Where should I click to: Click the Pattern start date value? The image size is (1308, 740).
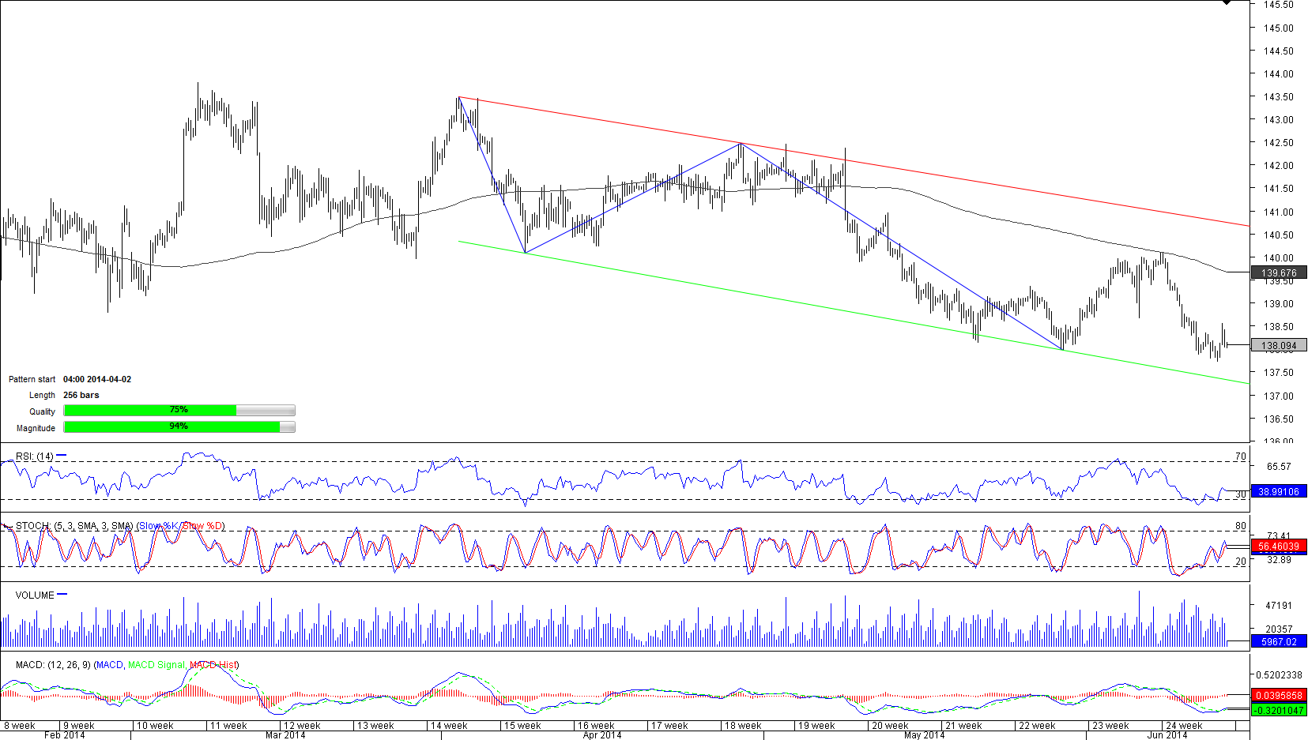point(97,379)
